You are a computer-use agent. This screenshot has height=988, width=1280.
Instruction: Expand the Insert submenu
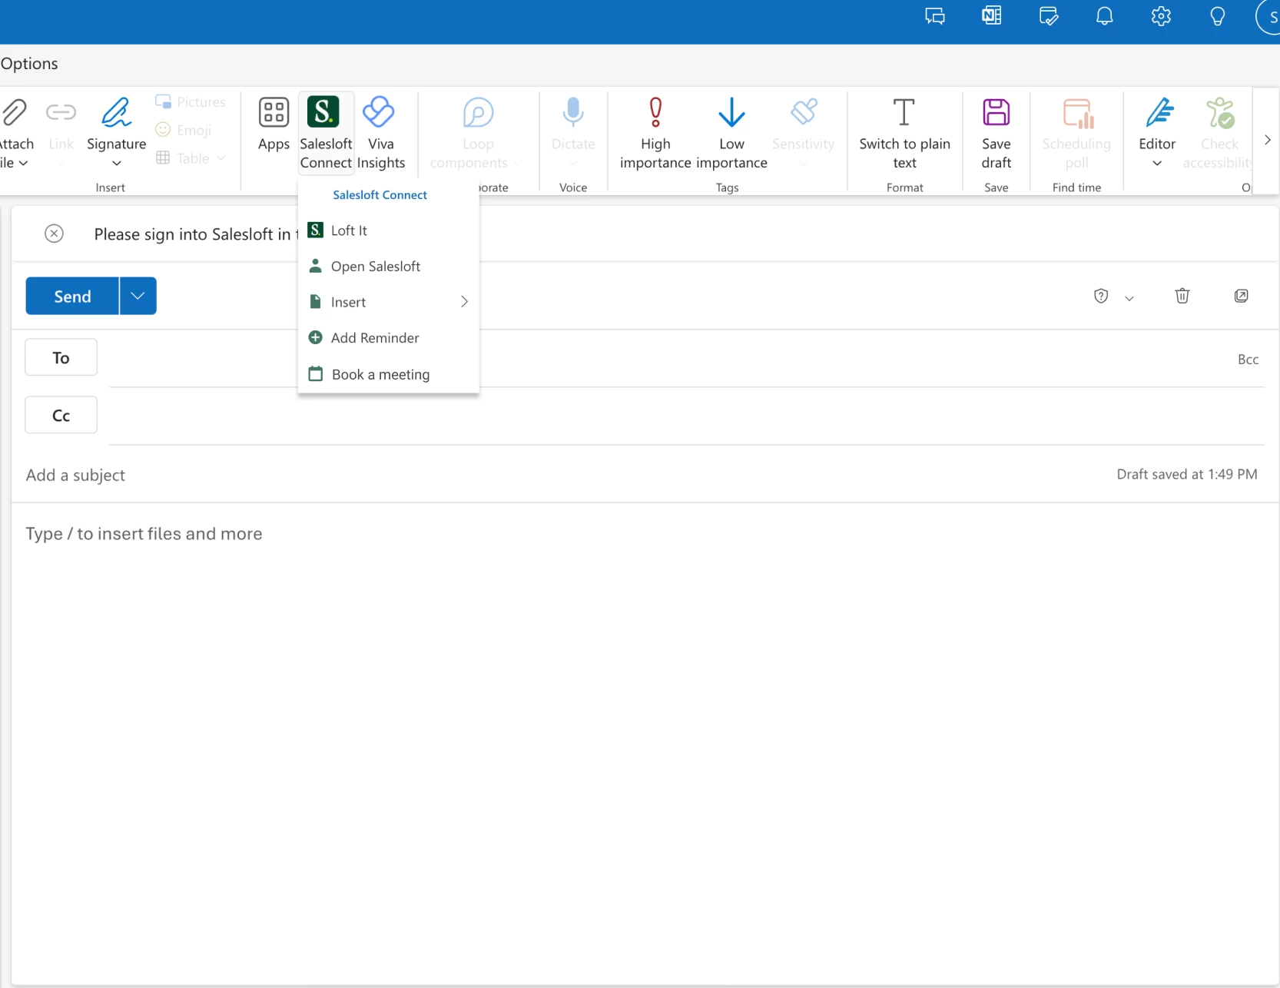[x=388, y=302]
